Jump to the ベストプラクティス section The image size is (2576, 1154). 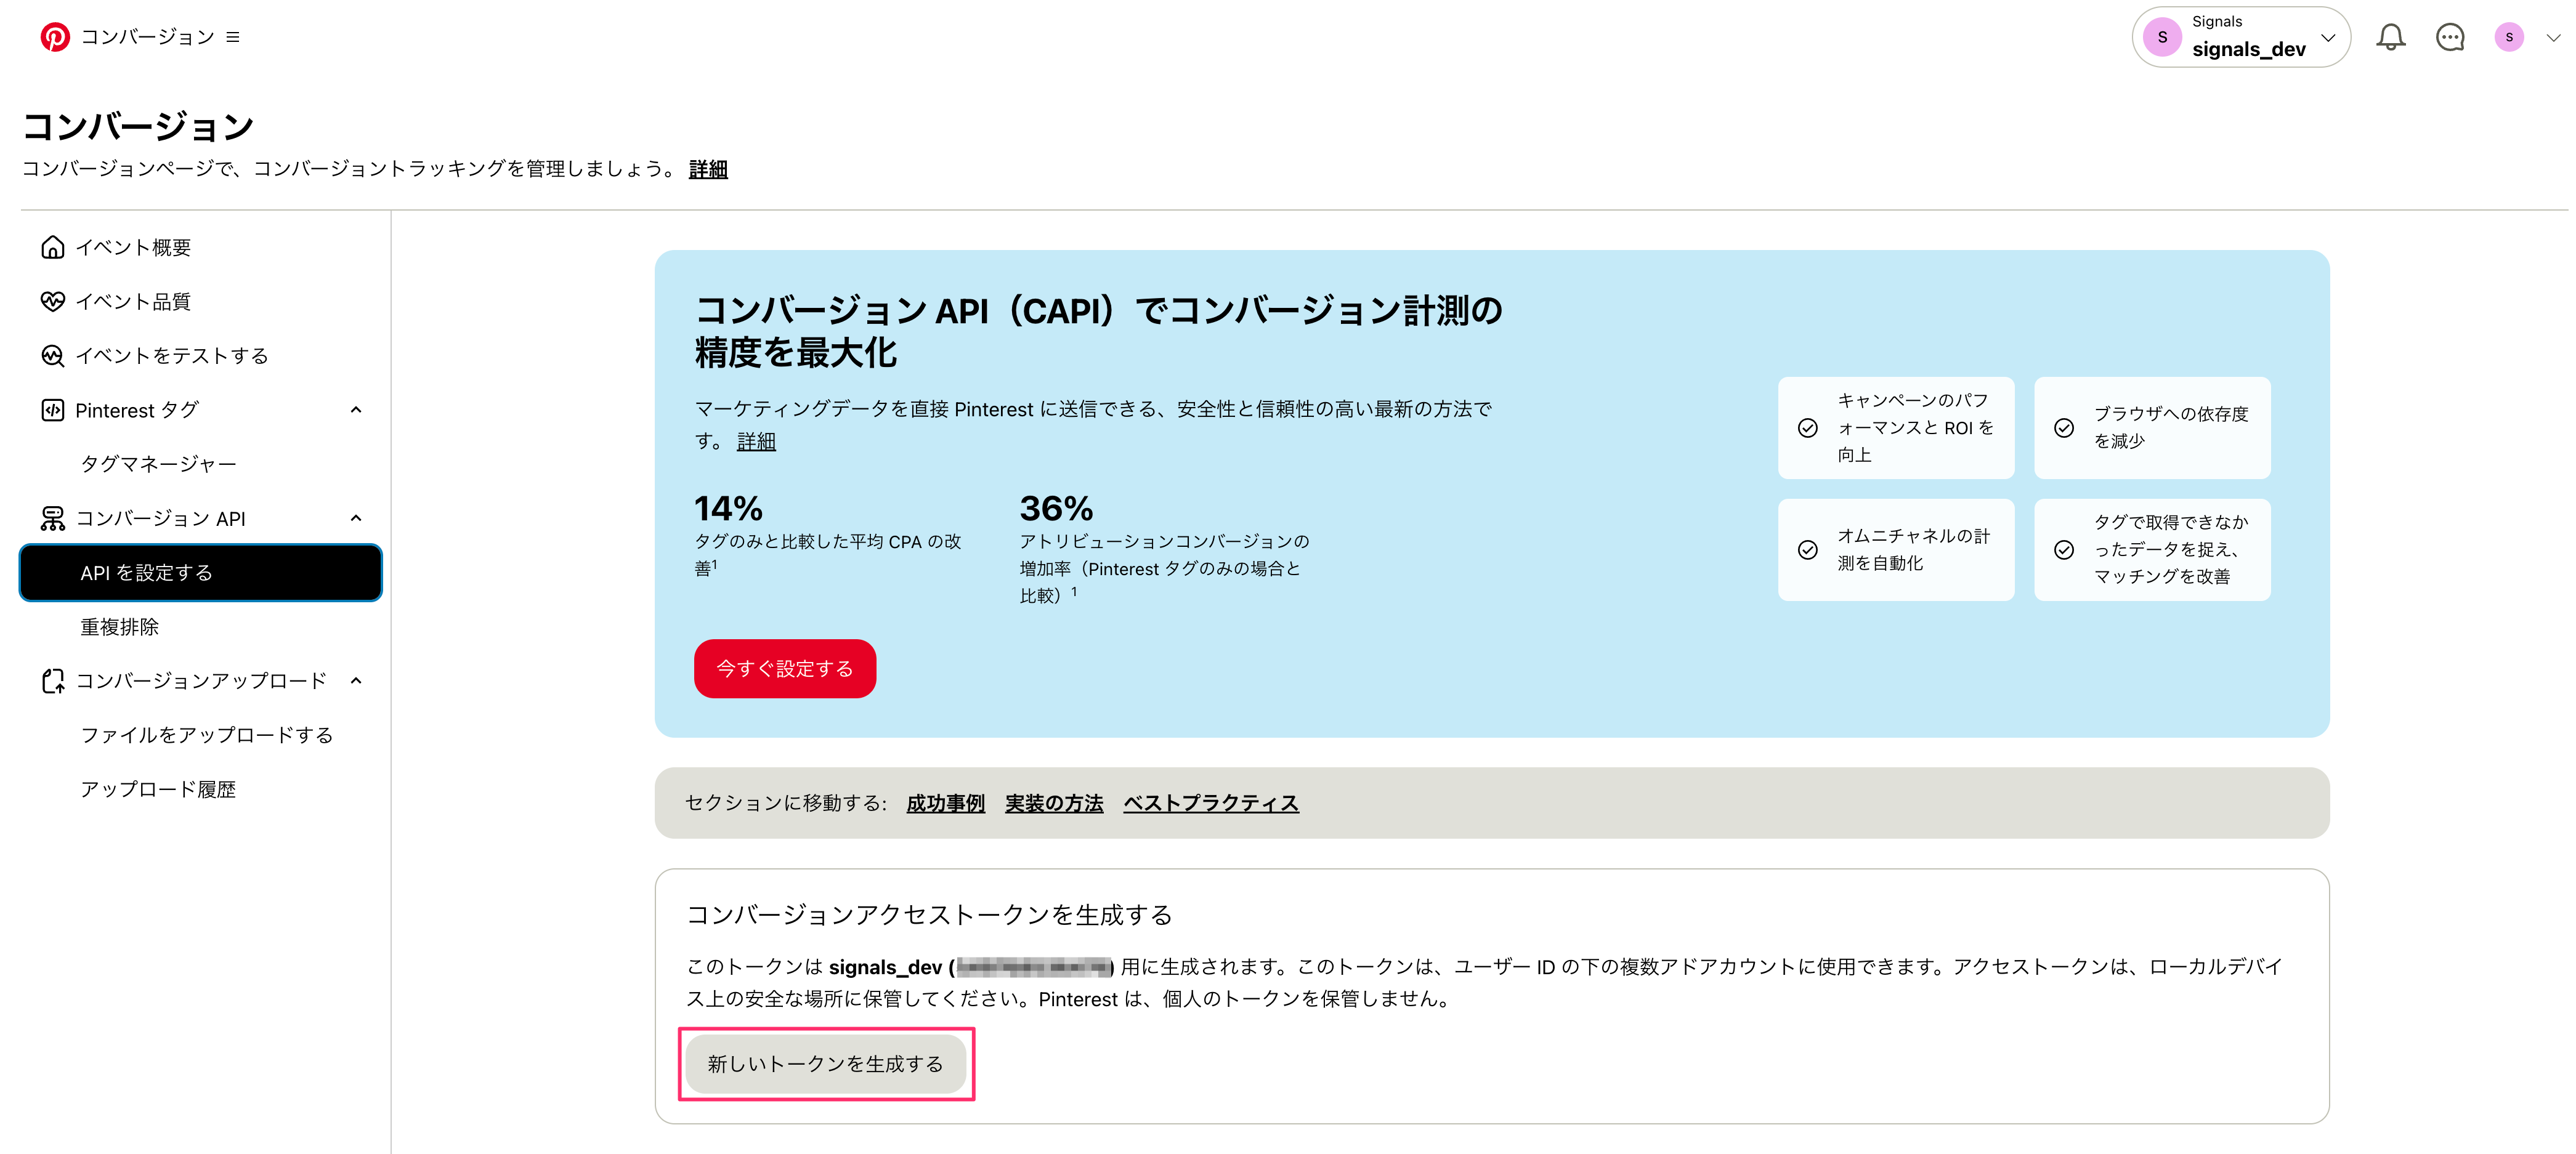click(1211, 803)
